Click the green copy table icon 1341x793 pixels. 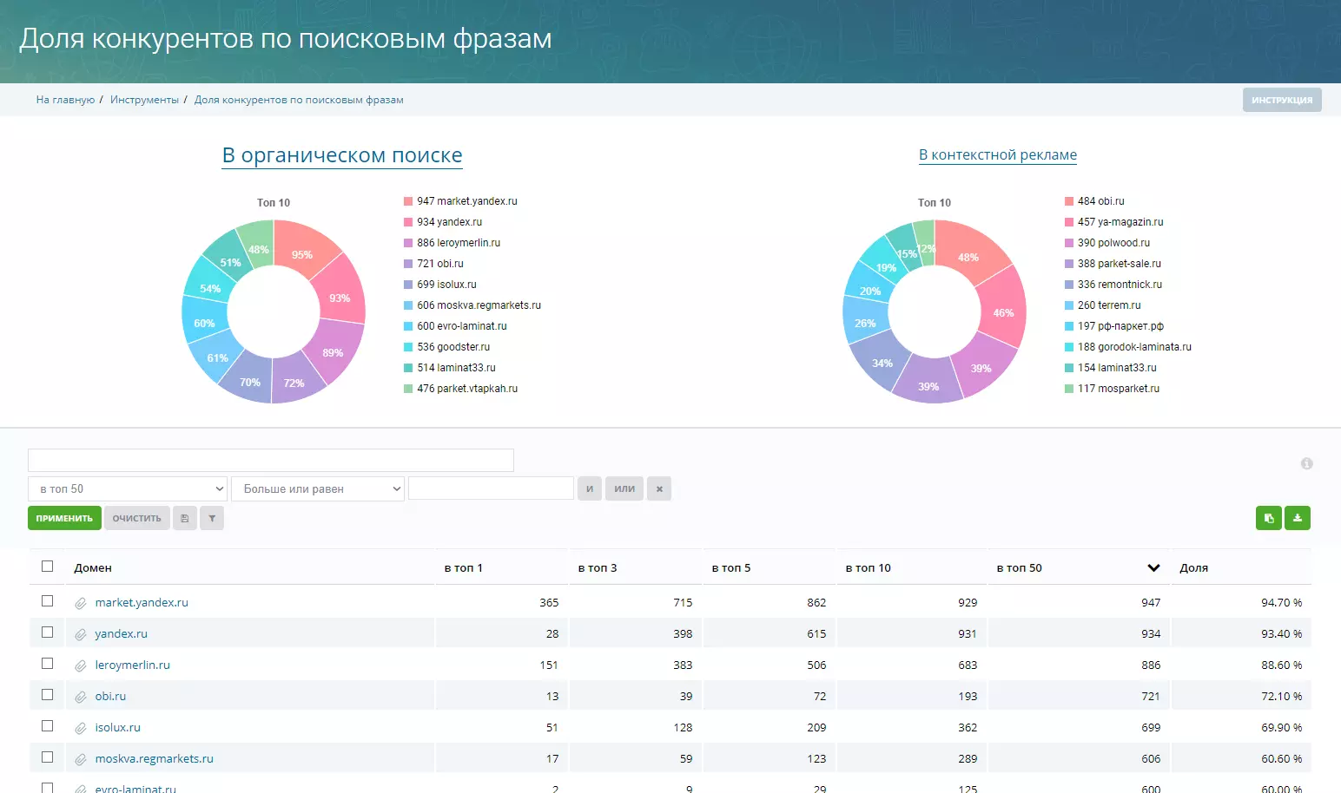tap(1269, 518)
